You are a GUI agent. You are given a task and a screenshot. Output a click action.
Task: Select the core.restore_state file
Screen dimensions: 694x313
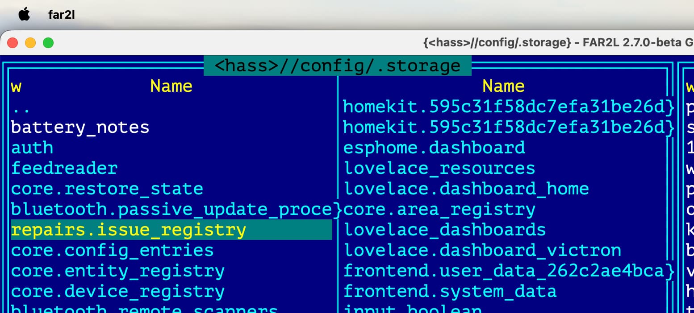click(x=107, y=189)
